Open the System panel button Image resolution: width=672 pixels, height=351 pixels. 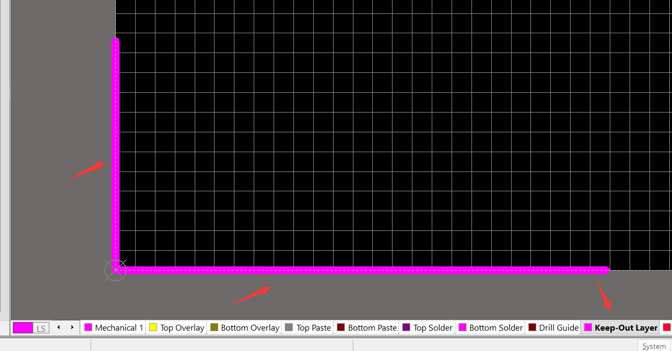tap(654, 346)
